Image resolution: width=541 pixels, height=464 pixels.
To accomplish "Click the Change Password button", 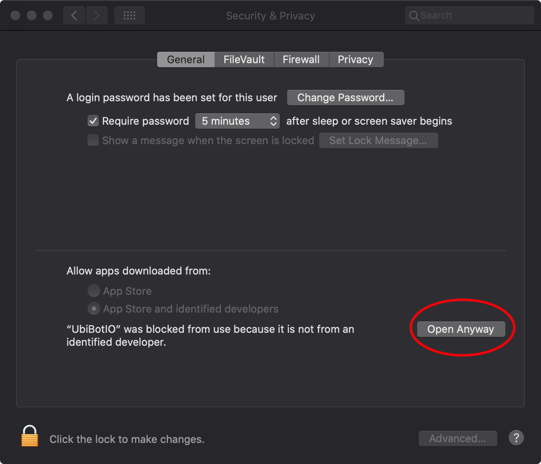I will 345,98.
